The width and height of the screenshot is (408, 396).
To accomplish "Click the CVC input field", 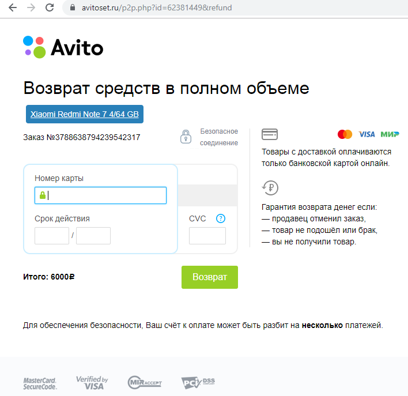I will (x=207, y=236).
